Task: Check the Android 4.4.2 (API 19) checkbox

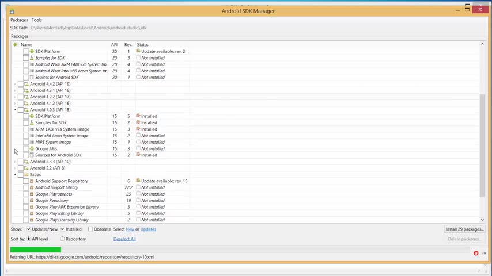Action: 21,84
